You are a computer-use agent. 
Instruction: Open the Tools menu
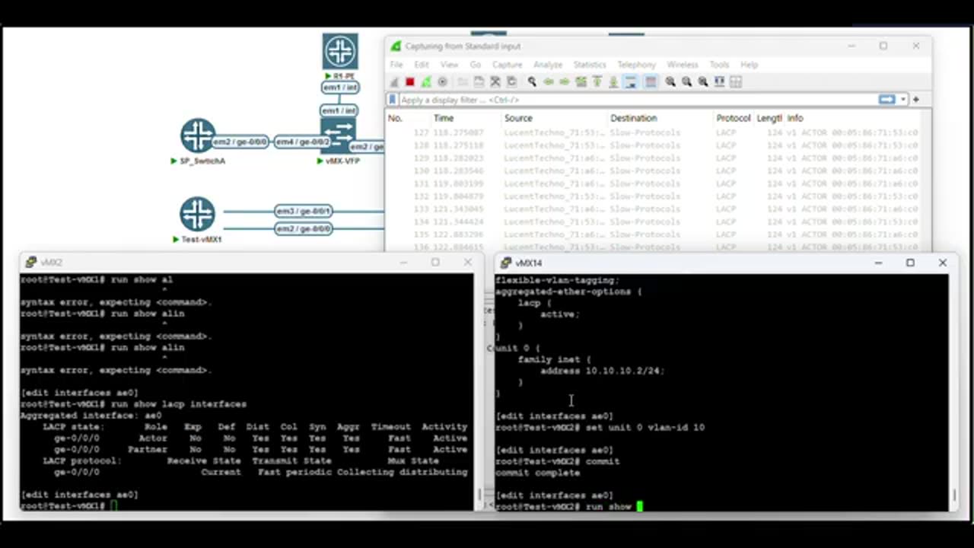(x=719, y=65)
